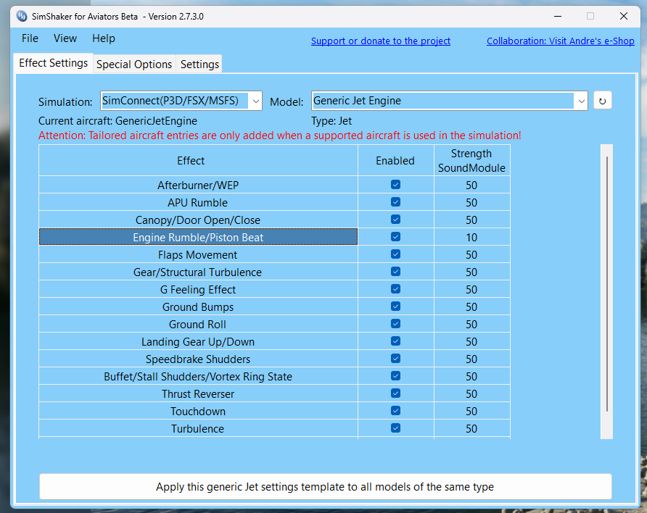The width and height of the screenshot is (647, 513).
Task: Select Turbulence effect name cell
Action: pos(198,428)
